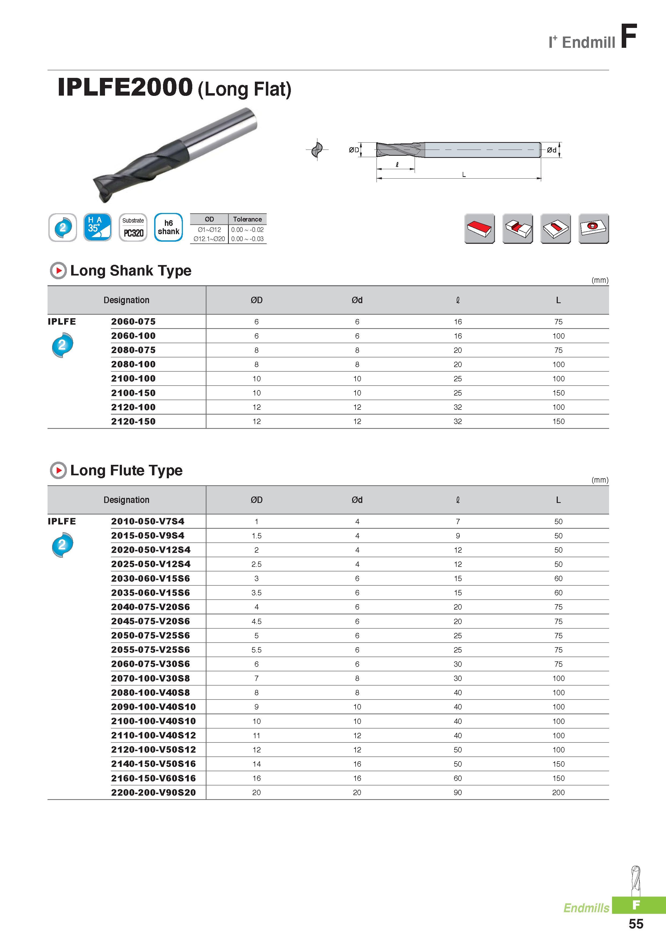
Task: Click the Substrate PC320 icon
Action: pos(133,227)
